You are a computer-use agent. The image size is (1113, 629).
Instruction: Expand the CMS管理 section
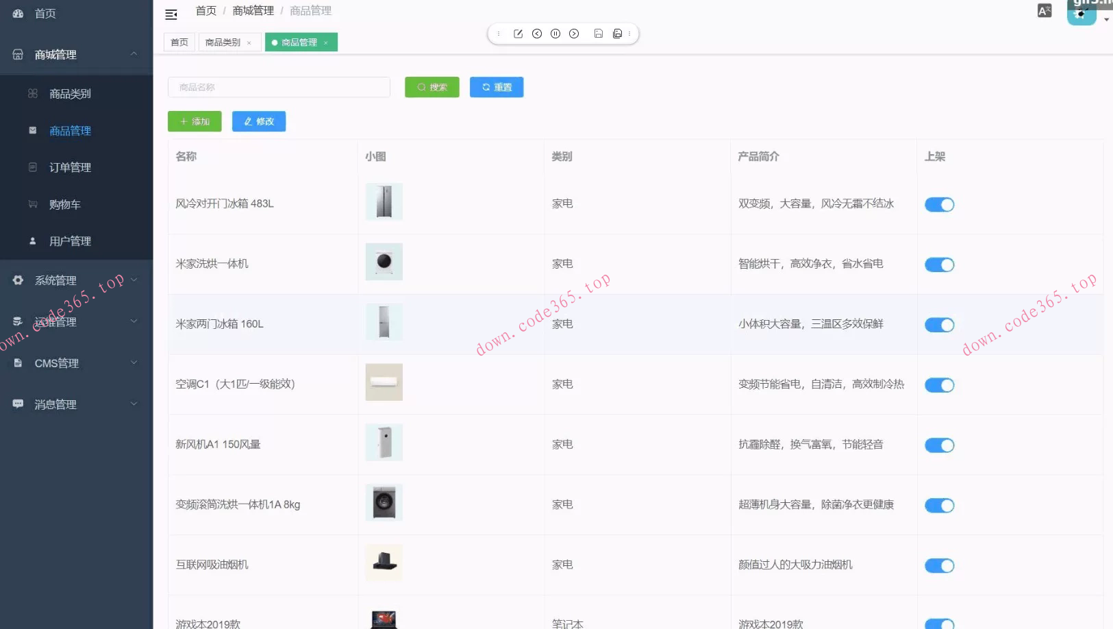click(56, 363)
